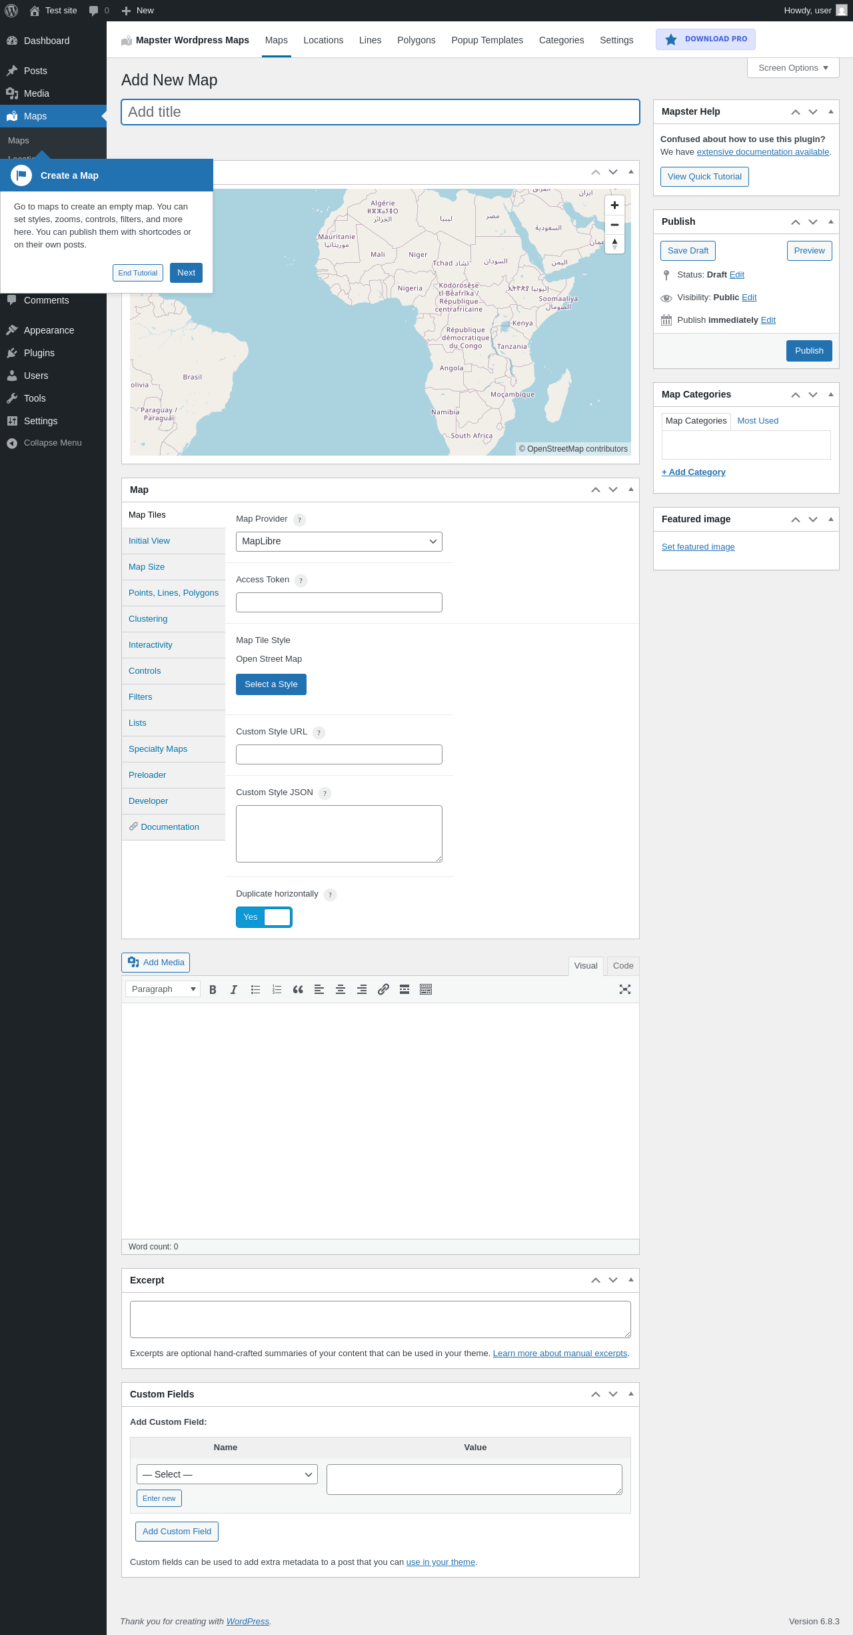Zoom in on the map preview
This screenshot has height=1635, width=853.
(614, 205)
